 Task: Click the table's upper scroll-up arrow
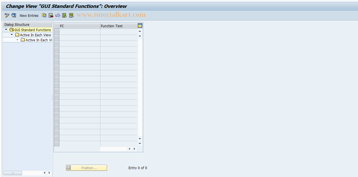(x=140, y=31)
